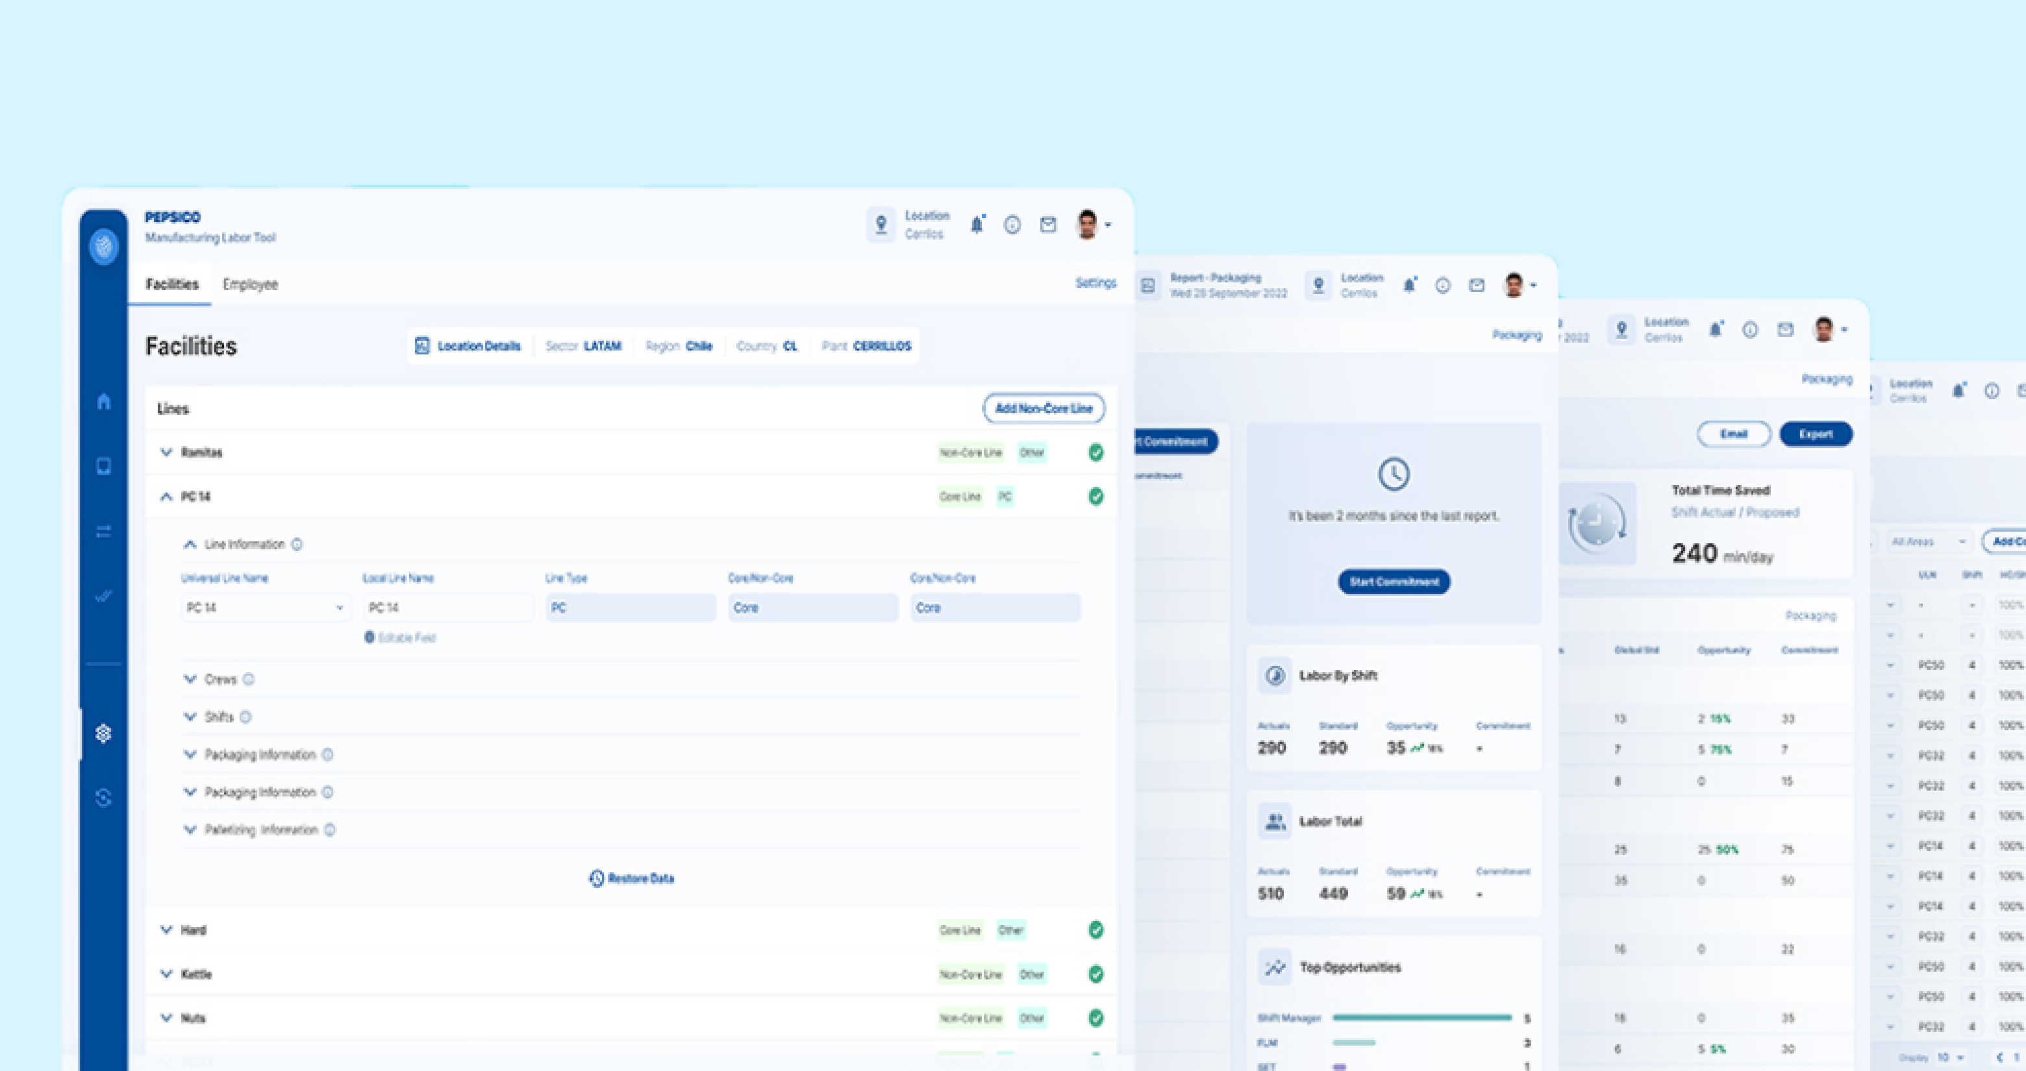The height and width of the screenshot is (1071, 2026).
Task: Click the Shift Manager opportunity bar
Action: 1422,1018
